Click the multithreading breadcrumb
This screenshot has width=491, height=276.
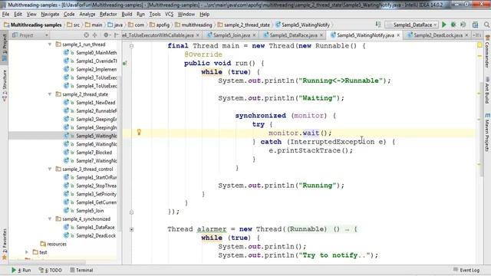pos(193,25)
